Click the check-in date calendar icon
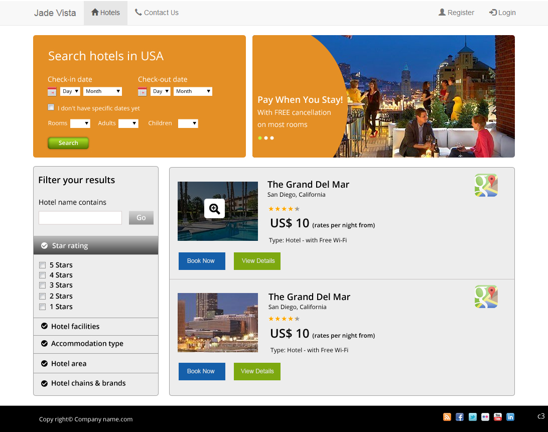Viewport: 548px width, 432px height. click(52, 92)
